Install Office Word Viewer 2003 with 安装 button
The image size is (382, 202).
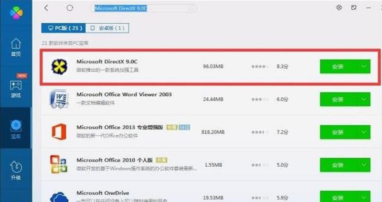tap(338, 99)
